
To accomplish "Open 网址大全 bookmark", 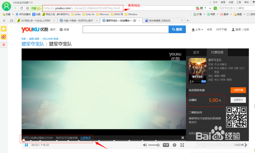I will (49, 14).
